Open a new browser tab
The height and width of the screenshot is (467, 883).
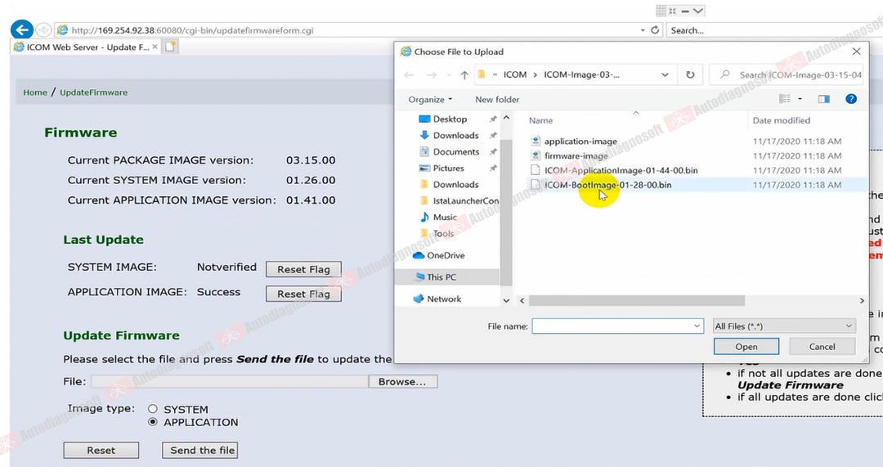[x=171, y=47]
